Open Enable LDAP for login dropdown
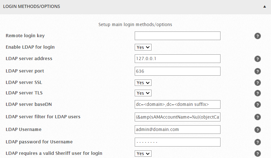Image resolution: width=271 pixels, height=158 pixels. [x=143, y=47]
